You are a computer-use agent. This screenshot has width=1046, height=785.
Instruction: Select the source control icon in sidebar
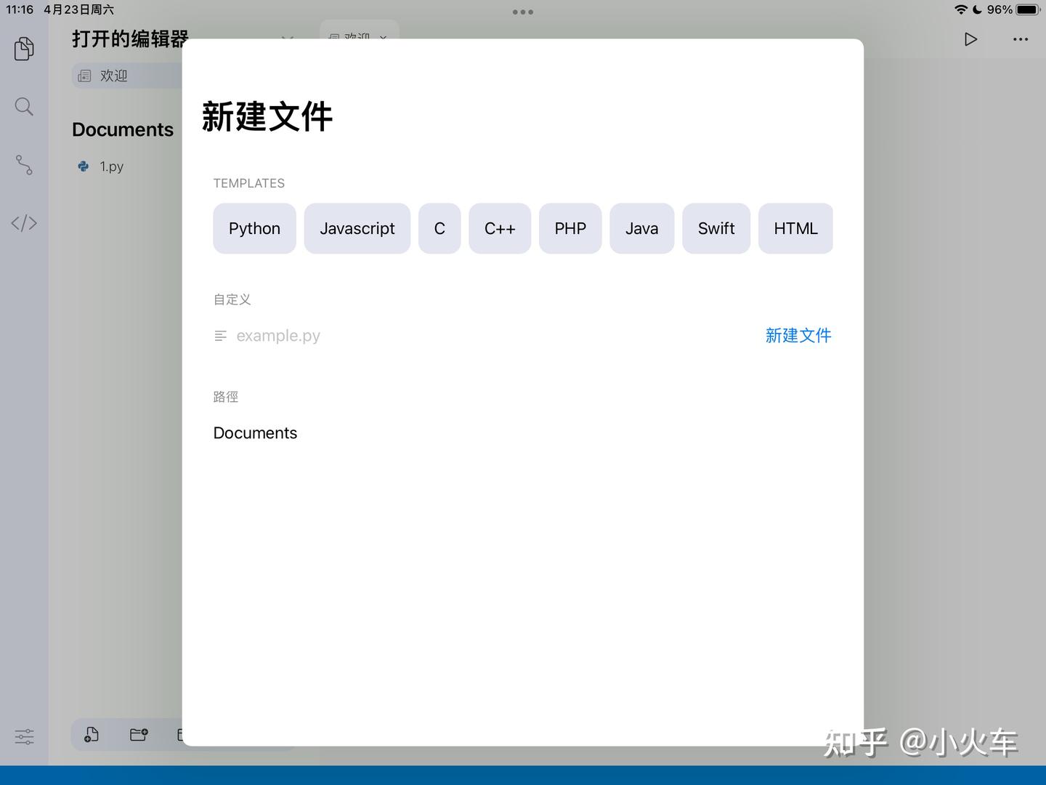tap(24, 165)
